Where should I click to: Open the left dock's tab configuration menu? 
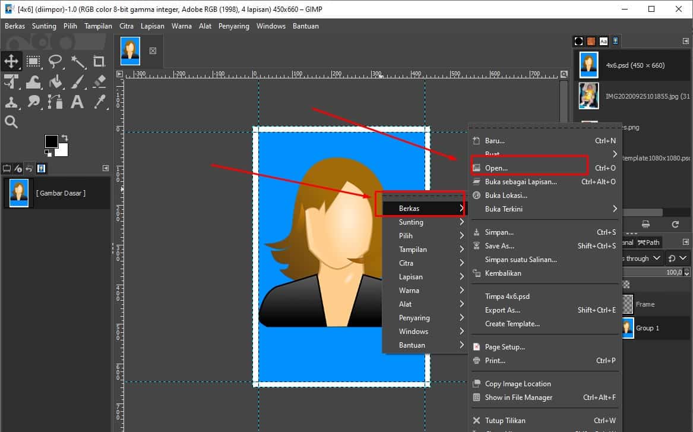[x=106, y=168]
